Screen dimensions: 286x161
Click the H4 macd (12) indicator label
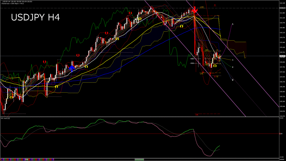6,118
